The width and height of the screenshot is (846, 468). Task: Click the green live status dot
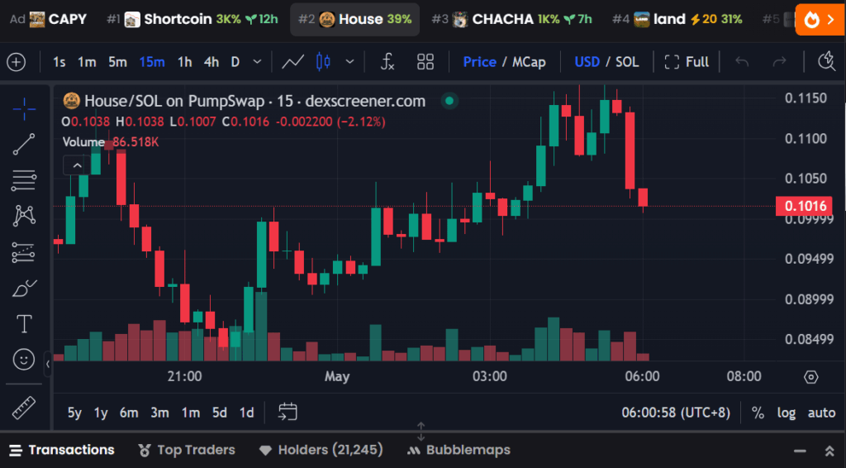coord(449,101)
